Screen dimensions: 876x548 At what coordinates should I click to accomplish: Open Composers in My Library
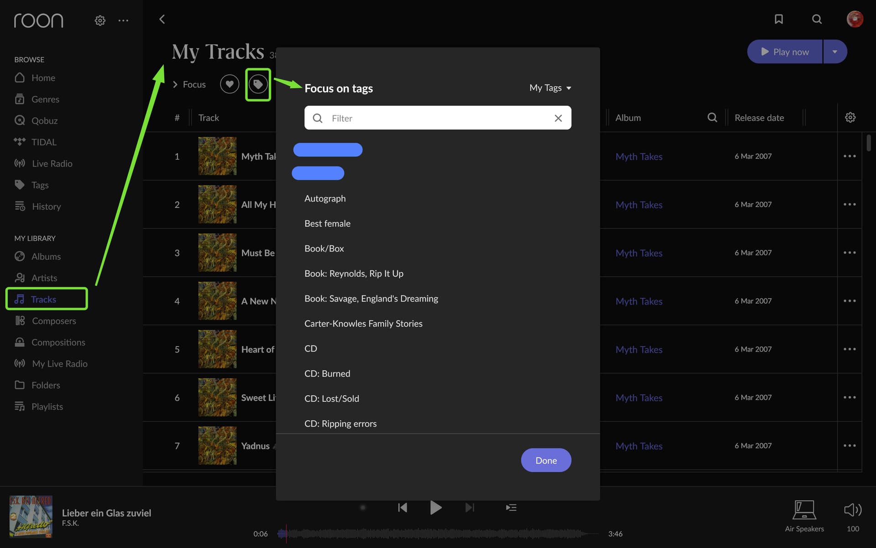(45, 321)
